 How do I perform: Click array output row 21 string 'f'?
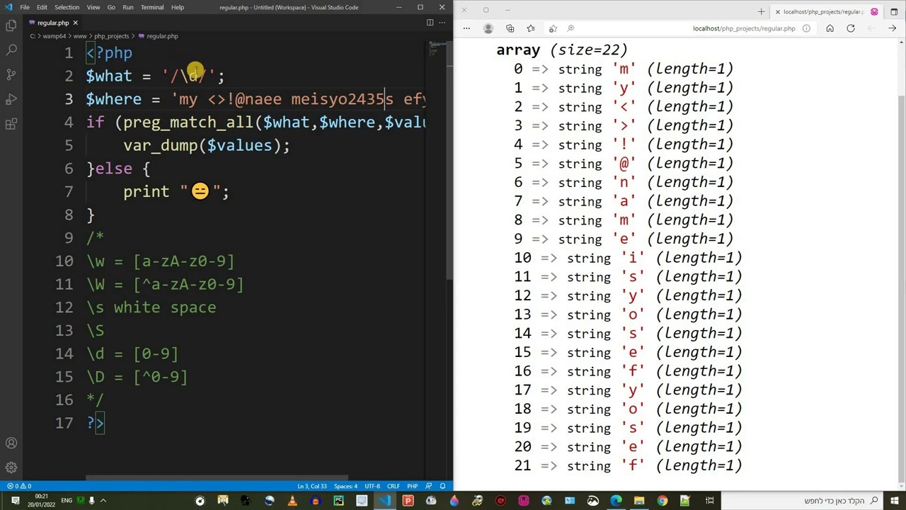629,465
